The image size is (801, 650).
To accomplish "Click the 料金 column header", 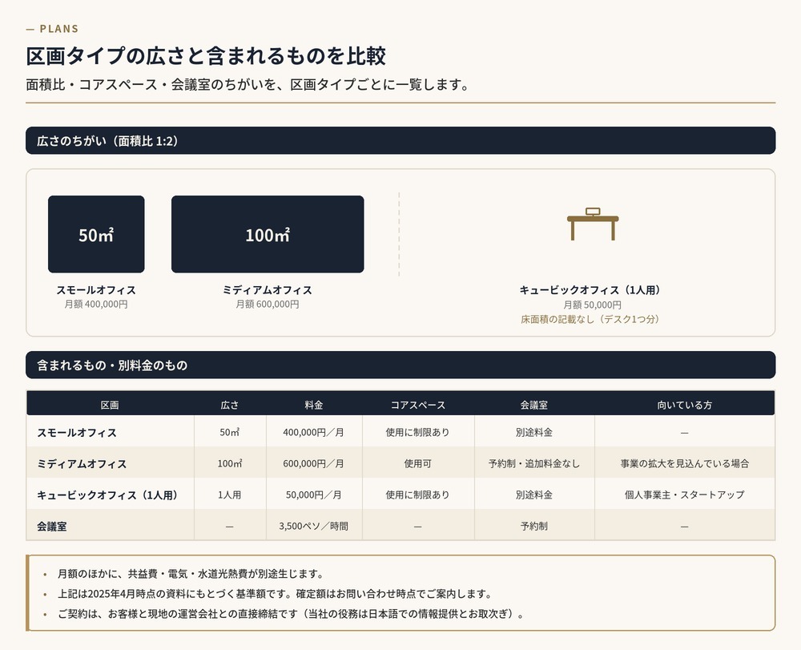I will pos(314,405).
